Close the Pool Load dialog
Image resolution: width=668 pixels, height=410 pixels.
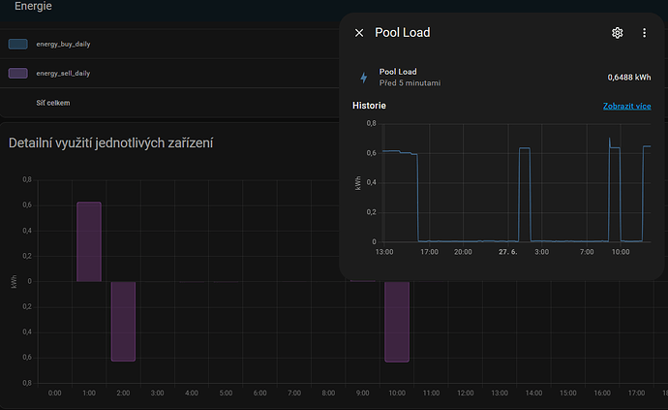tap(359, 33)
